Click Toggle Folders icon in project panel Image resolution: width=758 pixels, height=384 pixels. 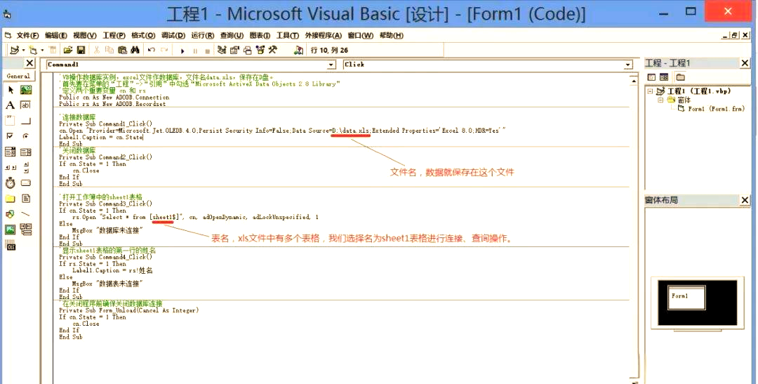681,77
